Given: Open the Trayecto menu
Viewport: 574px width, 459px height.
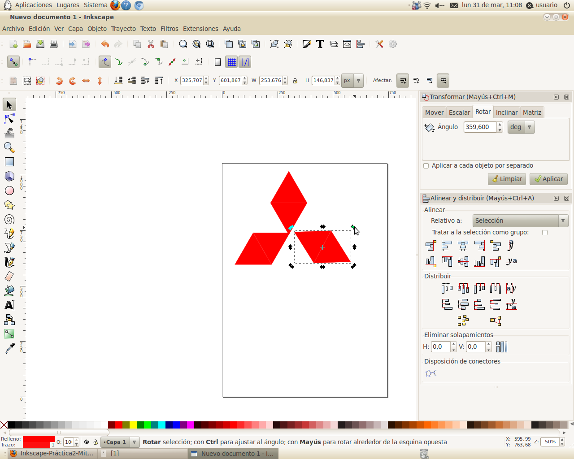Looking at the screenshot, I should [123, 28].
